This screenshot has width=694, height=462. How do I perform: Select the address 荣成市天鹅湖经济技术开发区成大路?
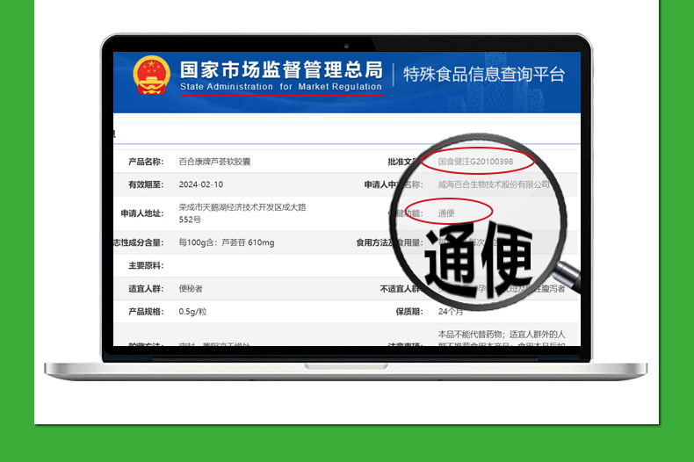[242, 207]
